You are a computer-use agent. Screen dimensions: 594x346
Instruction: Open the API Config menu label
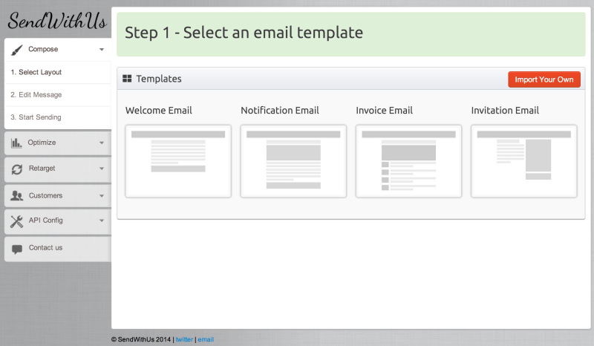click(46, 221)
